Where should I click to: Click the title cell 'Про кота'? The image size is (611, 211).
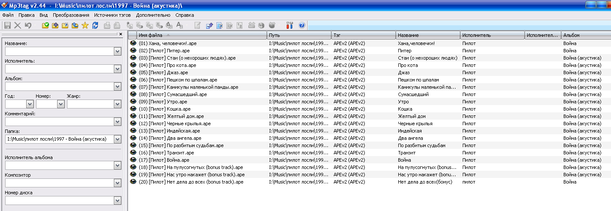coord(408,65)
